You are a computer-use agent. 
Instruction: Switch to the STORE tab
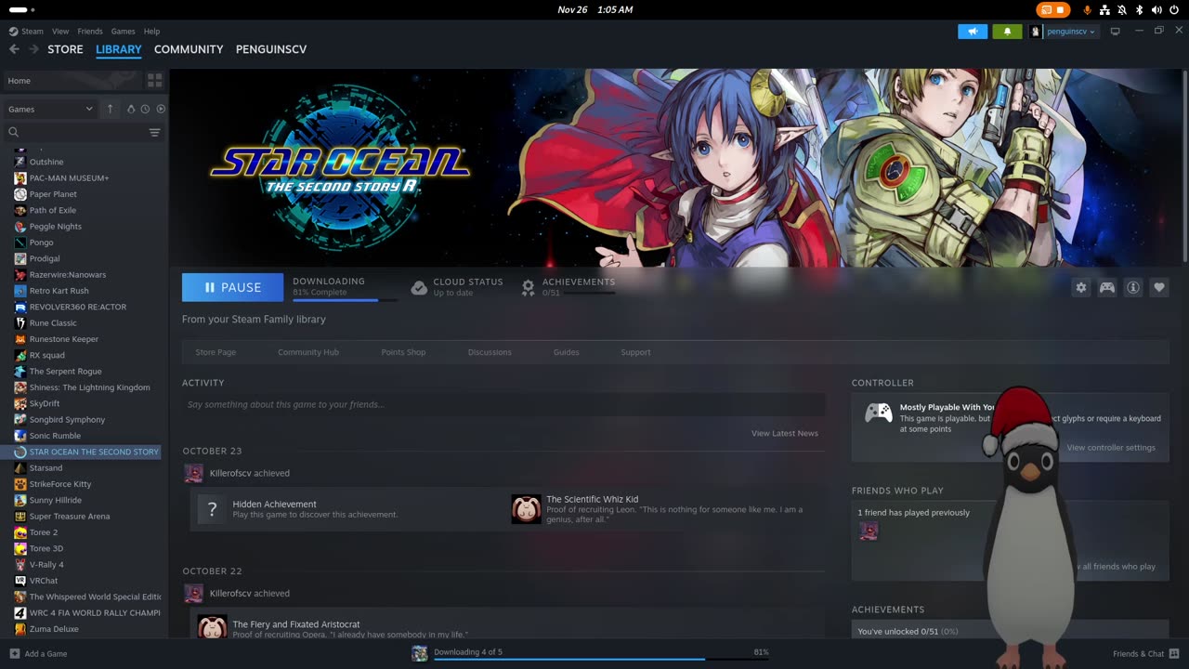click(x=65, y=49)
